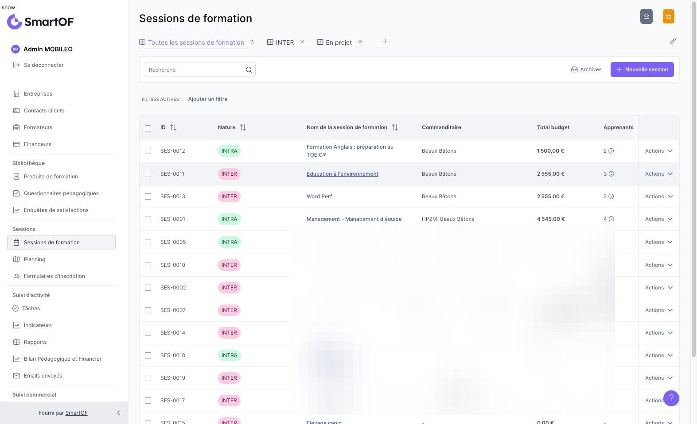
Task: Show learner info for SES-0013
Action: (611, 197)
